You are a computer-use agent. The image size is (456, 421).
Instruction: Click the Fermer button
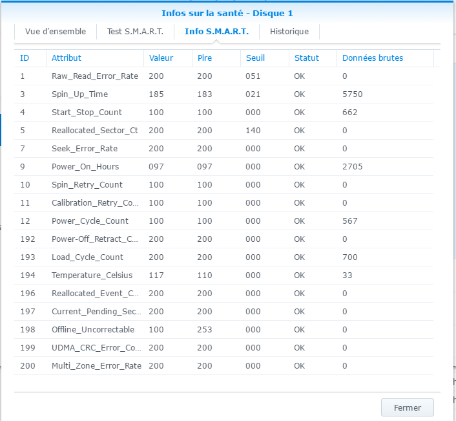(408, 407)
